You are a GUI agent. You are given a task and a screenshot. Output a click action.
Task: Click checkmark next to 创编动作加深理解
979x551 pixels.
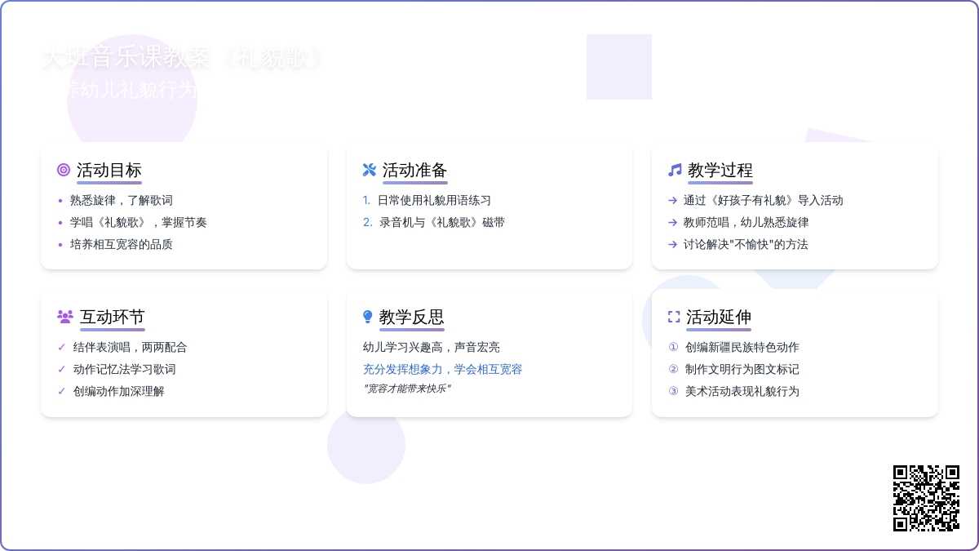62,391
